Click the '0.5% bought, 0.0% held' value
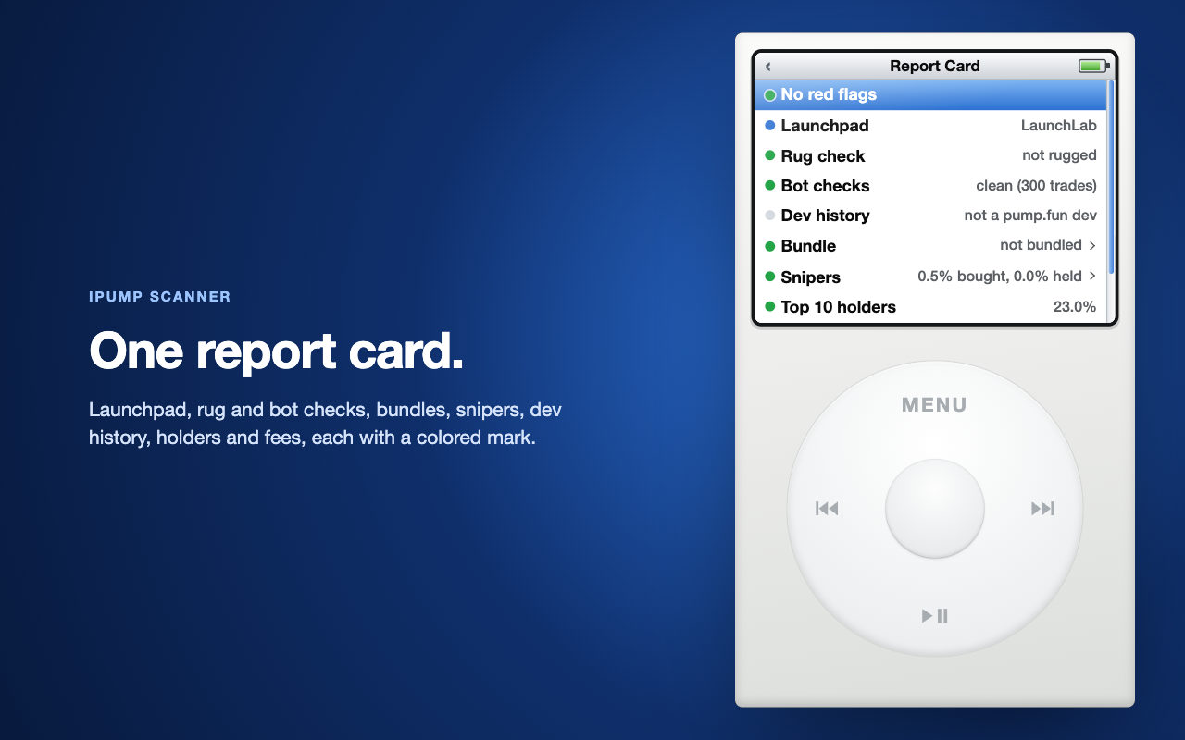1185x740 pixels. [1000, 277]
